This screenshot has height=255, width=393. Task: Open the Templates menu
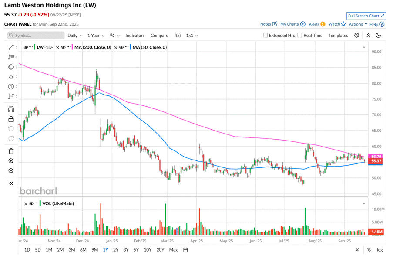pyautogui.click(x=338, y=36)
